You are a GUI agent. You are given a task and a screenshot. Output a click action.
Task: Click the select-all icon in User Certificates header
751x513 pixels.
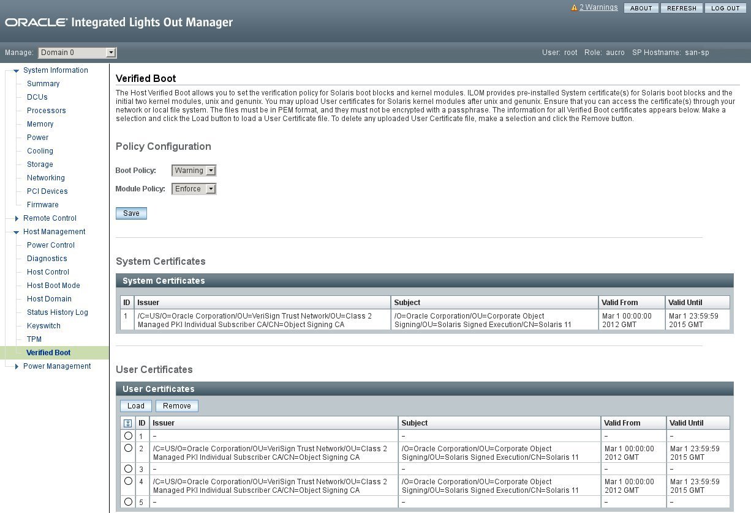click(128, 423)
